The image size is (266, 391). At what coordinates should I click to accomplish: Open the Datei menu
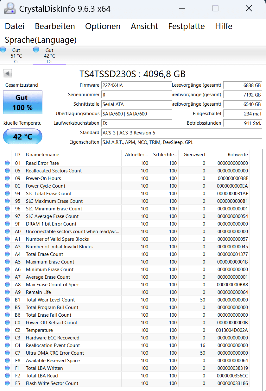(x=15, y=26)
